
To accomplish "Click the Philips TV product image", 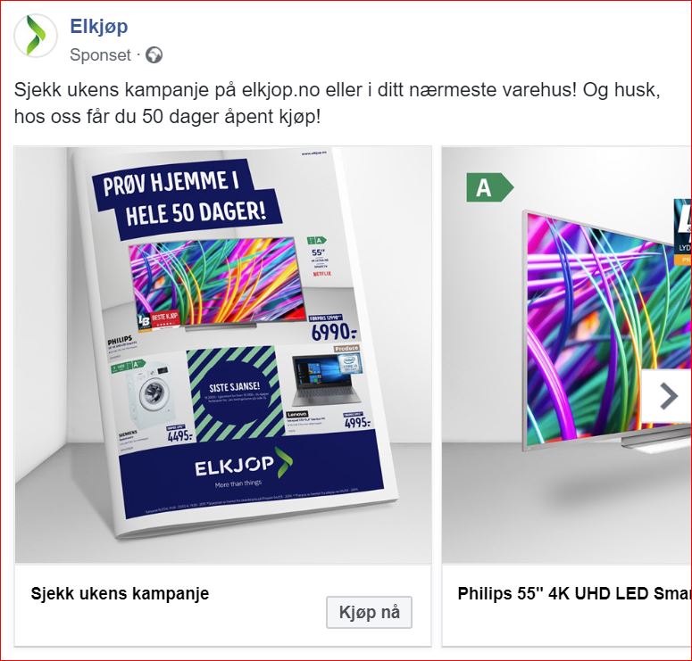I will click(607, 331).
